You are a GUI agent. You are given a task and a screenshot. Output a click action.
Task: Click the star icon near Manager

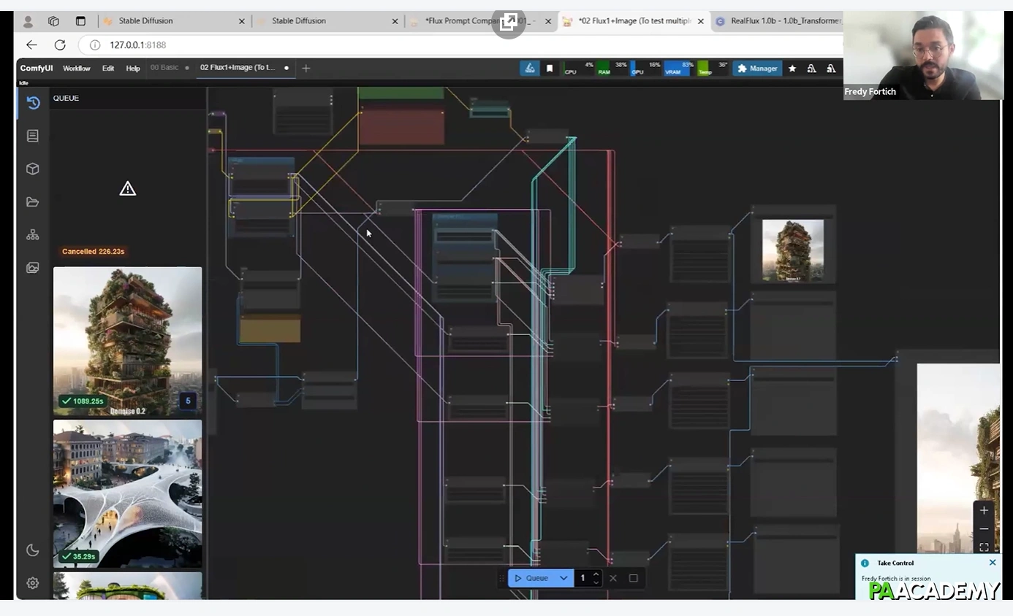point(792,68)
